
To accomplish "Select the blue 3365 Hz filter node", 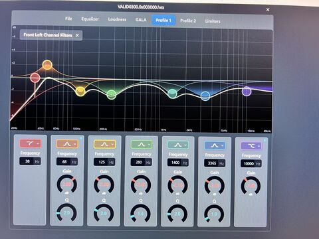I will tap(205, 96).
